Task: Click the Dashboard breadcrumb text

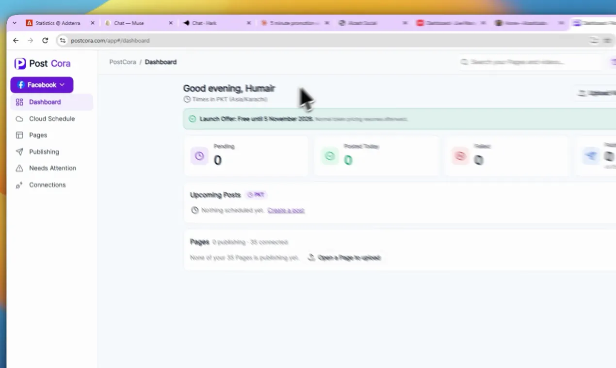Action: click(x=161, y=62)
